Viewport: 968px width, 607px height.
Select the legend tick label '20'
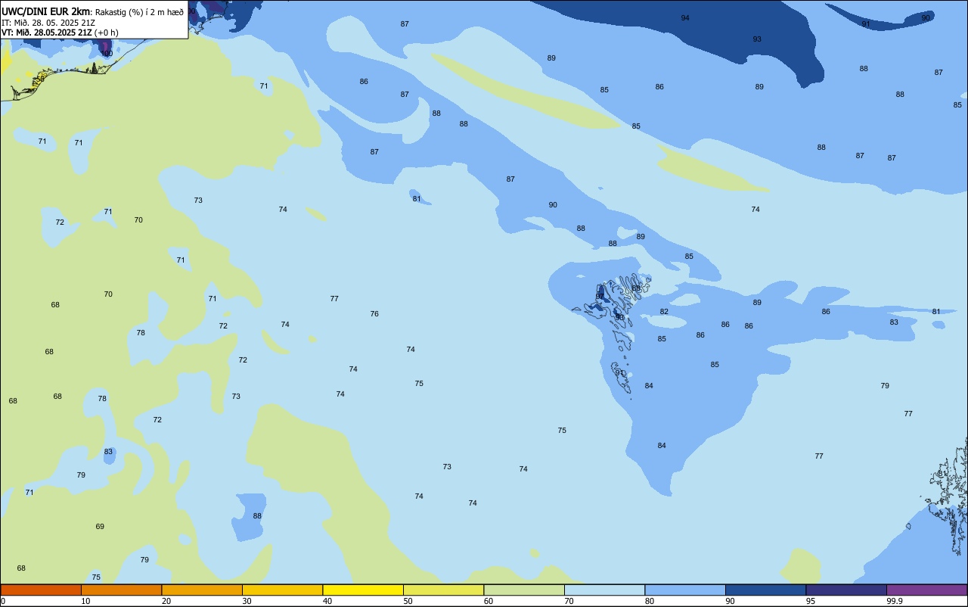point(166,601)
